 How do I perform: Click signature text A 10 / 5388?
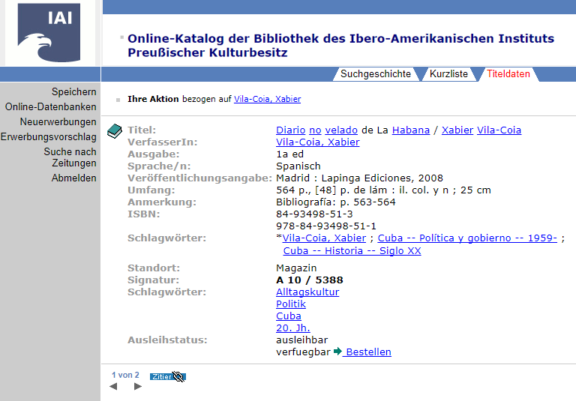[x=309, y=280]
